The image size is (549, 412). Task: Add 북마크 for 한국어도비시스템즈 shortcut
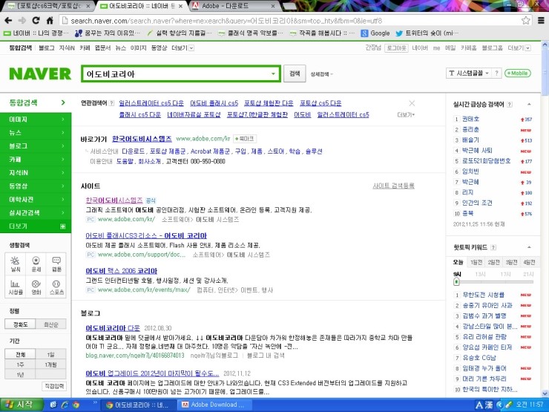pos(244,139)
